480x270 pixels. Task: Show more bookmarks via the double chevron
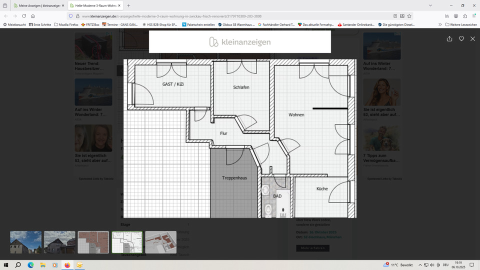[440, 24]
